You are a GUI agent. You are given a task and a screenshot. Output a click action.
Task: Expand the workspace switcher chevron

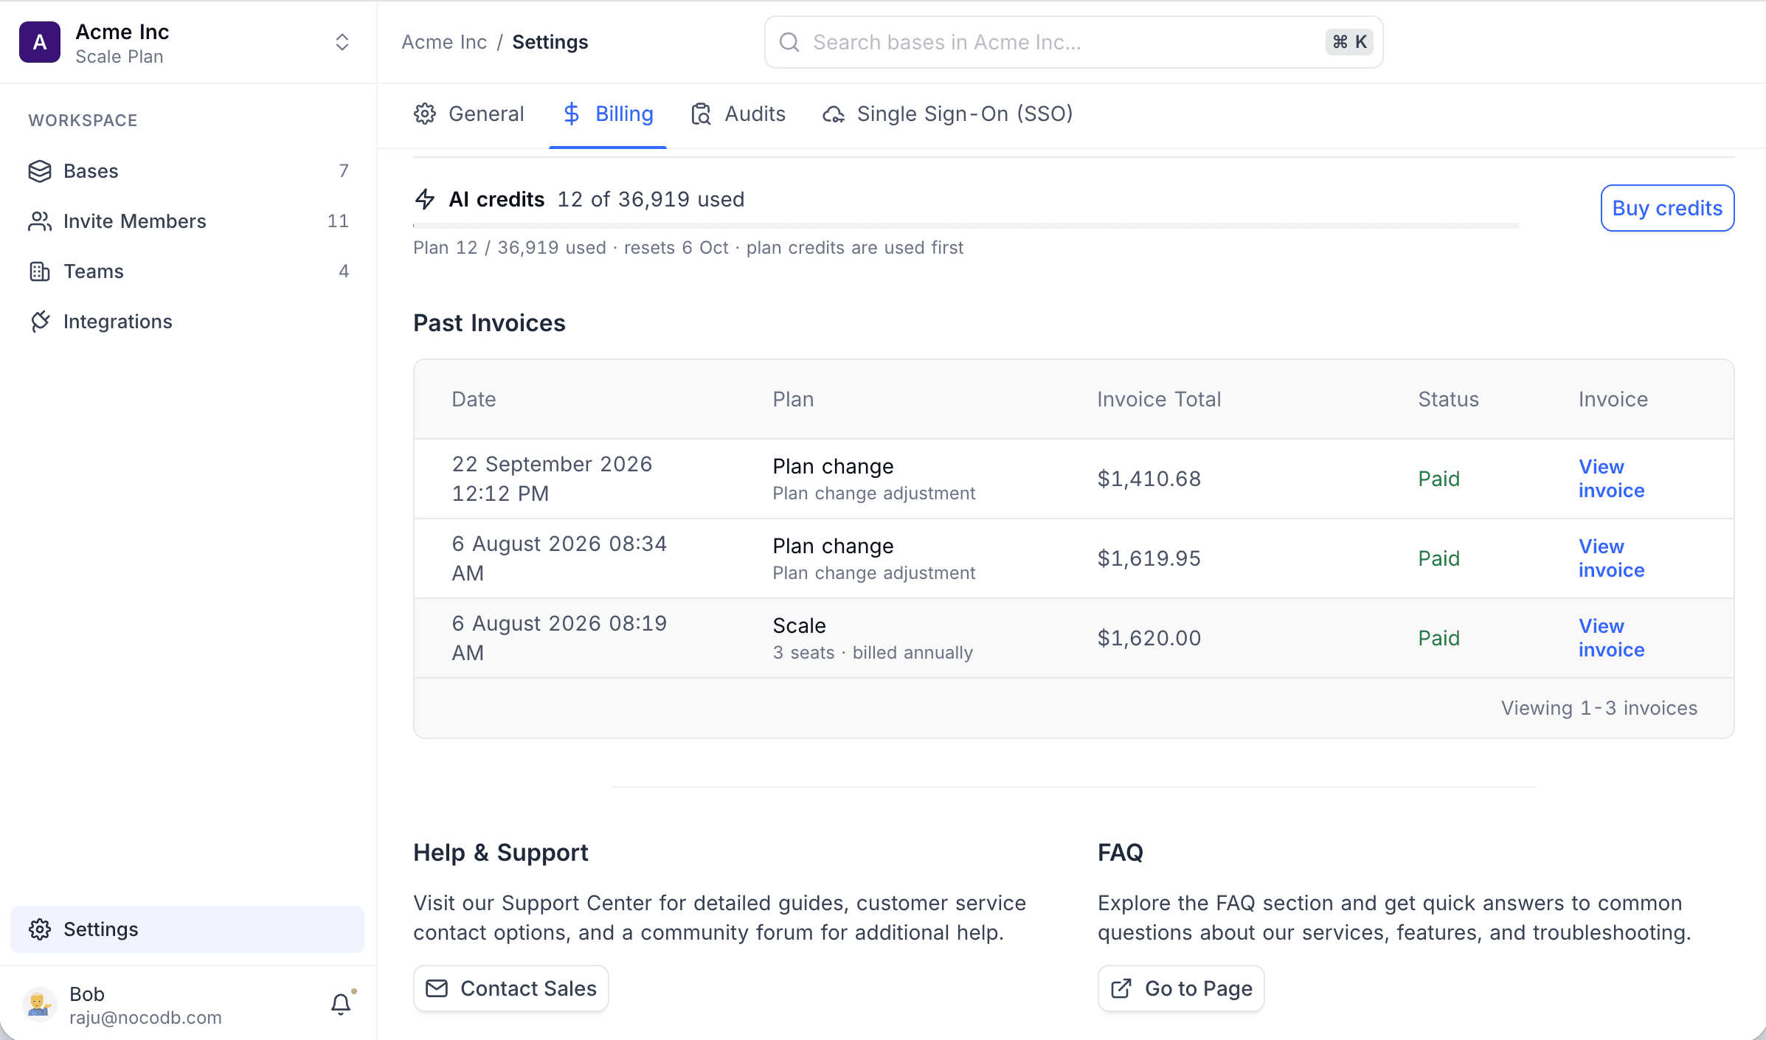pos(342,42)
